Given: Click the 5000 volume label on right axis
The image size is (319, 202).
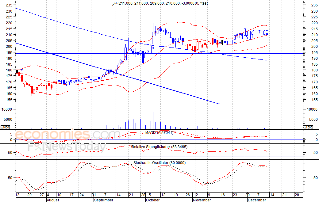Looking at the screenshot, I should pyautogui.click(x=313, y=120).
